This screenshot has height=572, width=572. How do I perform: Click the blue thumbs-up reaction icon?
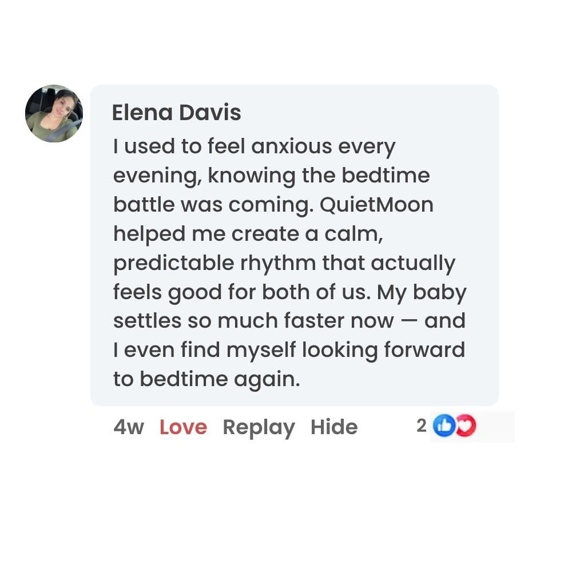point(443,426)
